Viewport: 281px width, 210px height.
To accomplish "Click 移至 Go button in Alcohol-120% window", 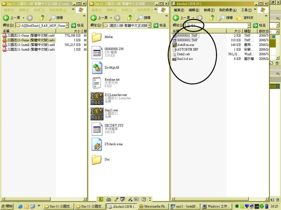I will click(x=259, y=25).
